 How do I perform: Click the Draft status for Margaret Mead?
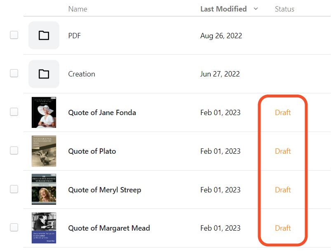point(283,228)
